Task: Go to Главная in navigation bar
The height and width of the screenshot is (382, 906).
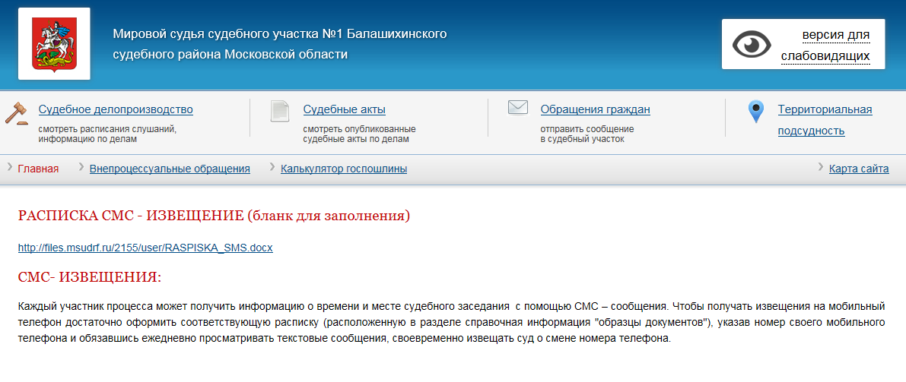Action: pos(38,169)
